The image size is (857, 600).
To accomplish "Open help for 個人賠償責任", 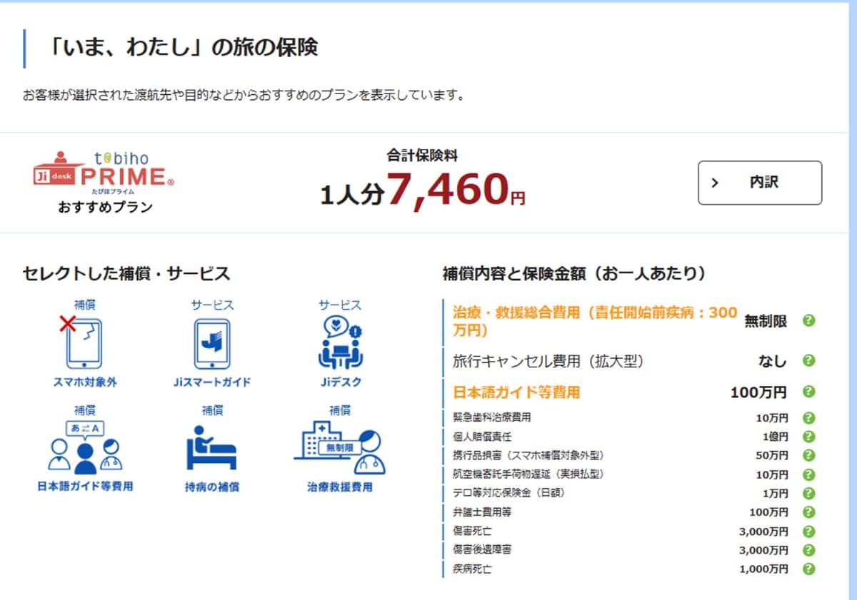I will [808, 436].
